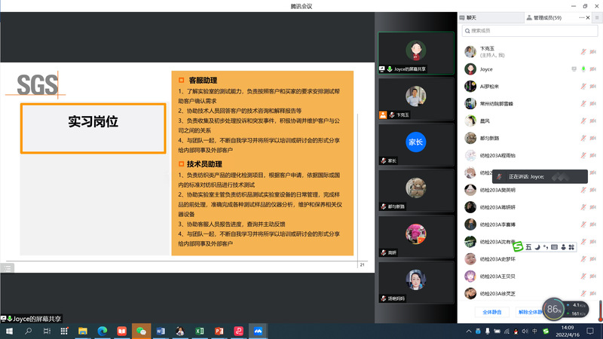This screenshot has height=339, width=603.
Task: Toggle camera for 纺检203A王贝贝
Action: [593, 276]
